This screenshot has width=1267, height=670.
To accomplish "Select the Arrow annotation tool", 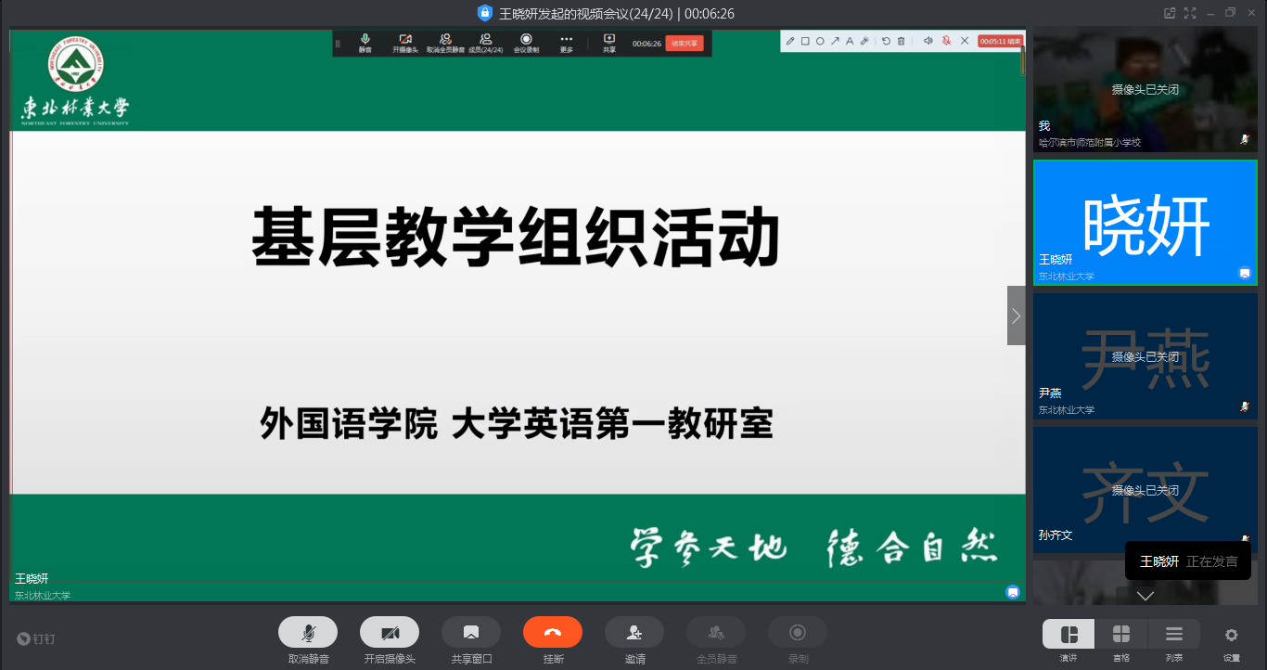I will pyautogui.click(x=835, y=41).
